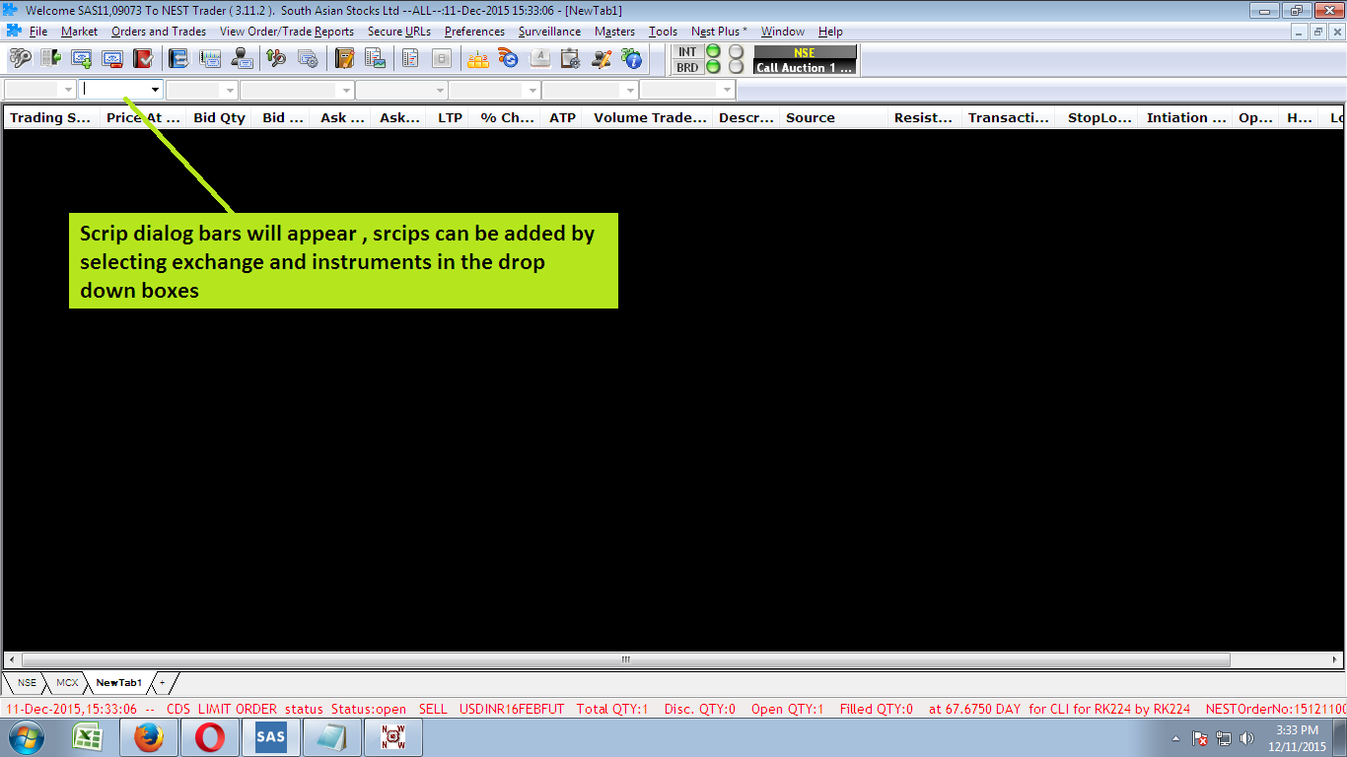Click the lined document page icon
The image size is (1347, 757).
tap(411, 59)
